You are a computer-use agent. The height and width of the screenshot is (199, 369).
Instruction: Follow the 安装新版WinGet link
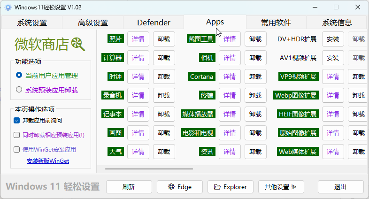[48, 161]
